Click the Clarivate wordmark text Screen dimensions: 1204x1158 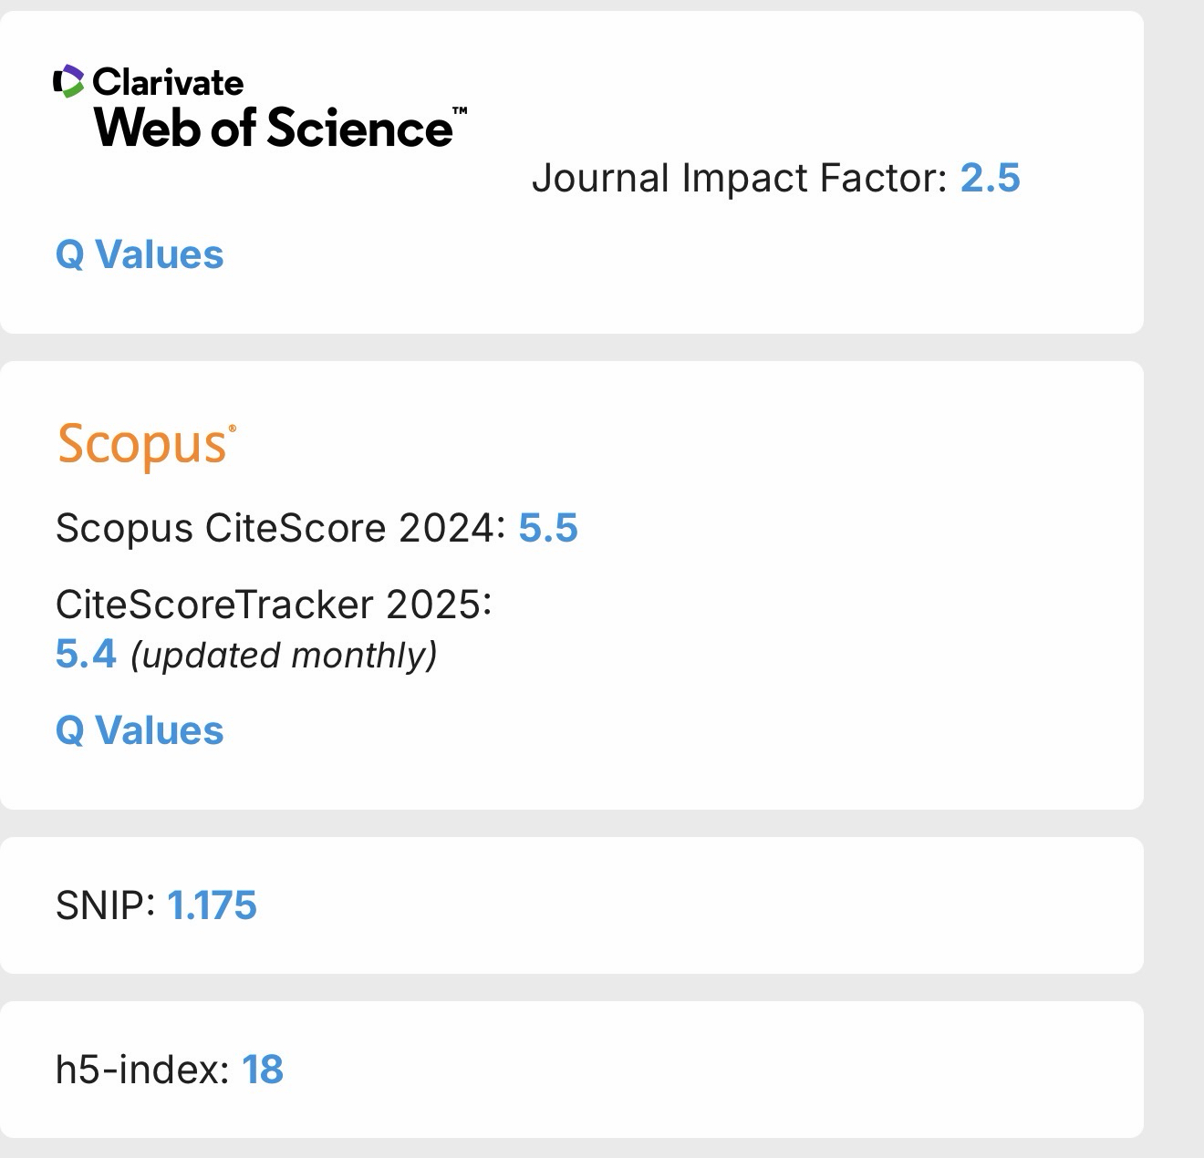click(169, 83)
